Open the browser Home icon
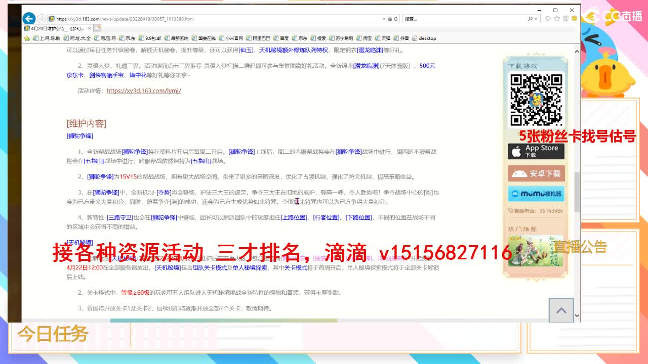The width and height of the screenshot is (648, 364). point(548,19)
